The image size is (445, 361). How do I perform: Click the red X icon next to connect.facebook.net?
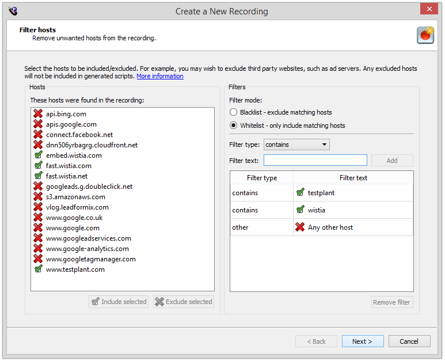point(38,135)
